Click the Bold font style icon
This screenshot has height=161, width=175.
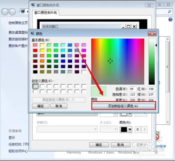[138, 129]
